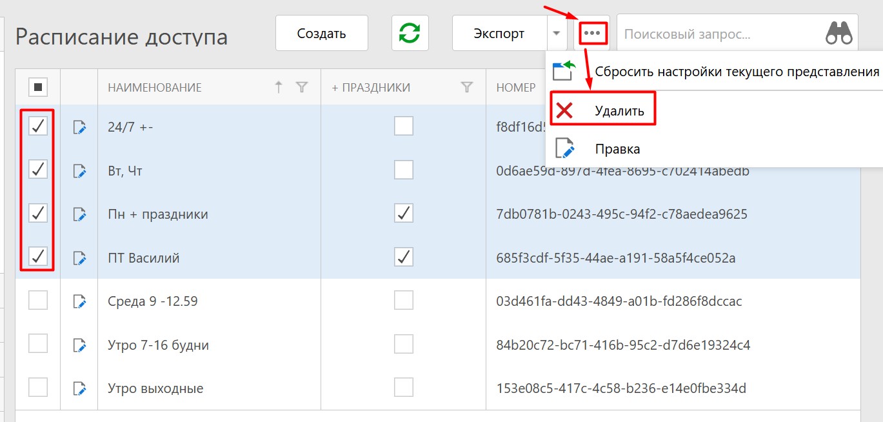Toggle the holidays checkbox for Среда 9 -12.59 row

click(404, 300)
